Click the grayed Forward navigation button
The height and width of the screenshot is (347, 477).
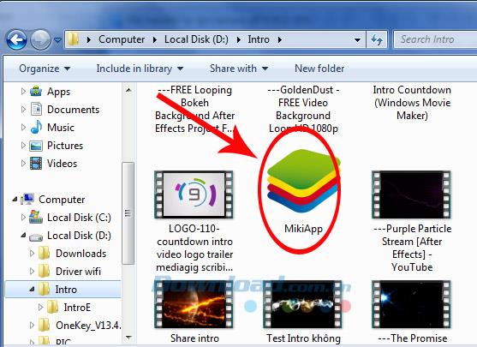pyautogui.click(x=40, y=39)
